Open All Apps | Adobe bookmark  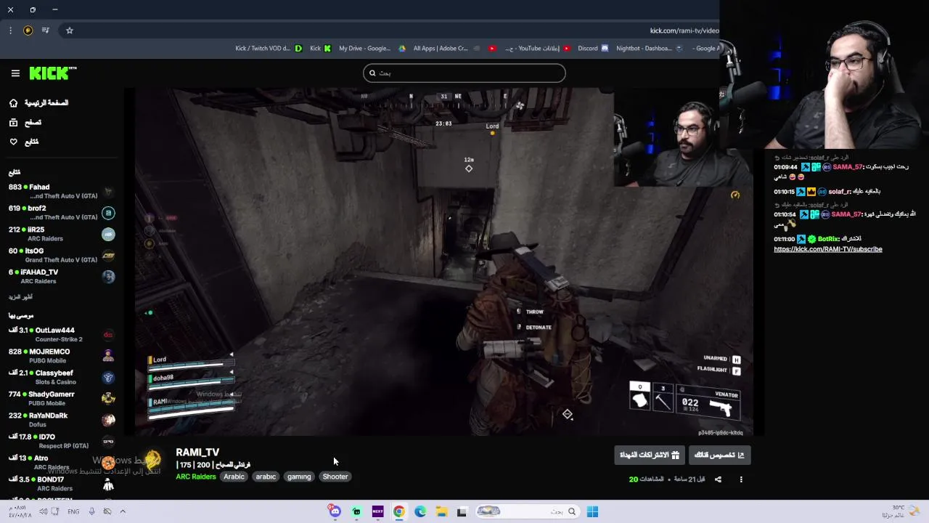point(447,49)
